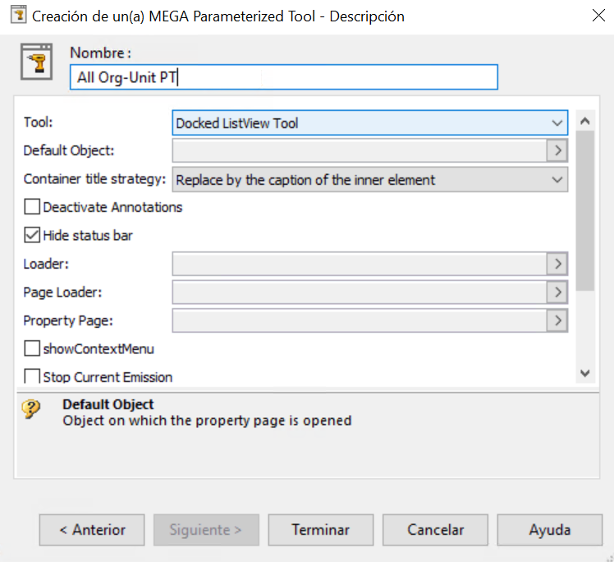This screenshot has height=562, width=614.
Task: Enable the Deactivate Annotations checkbox
Action: (x=32, y=206)
